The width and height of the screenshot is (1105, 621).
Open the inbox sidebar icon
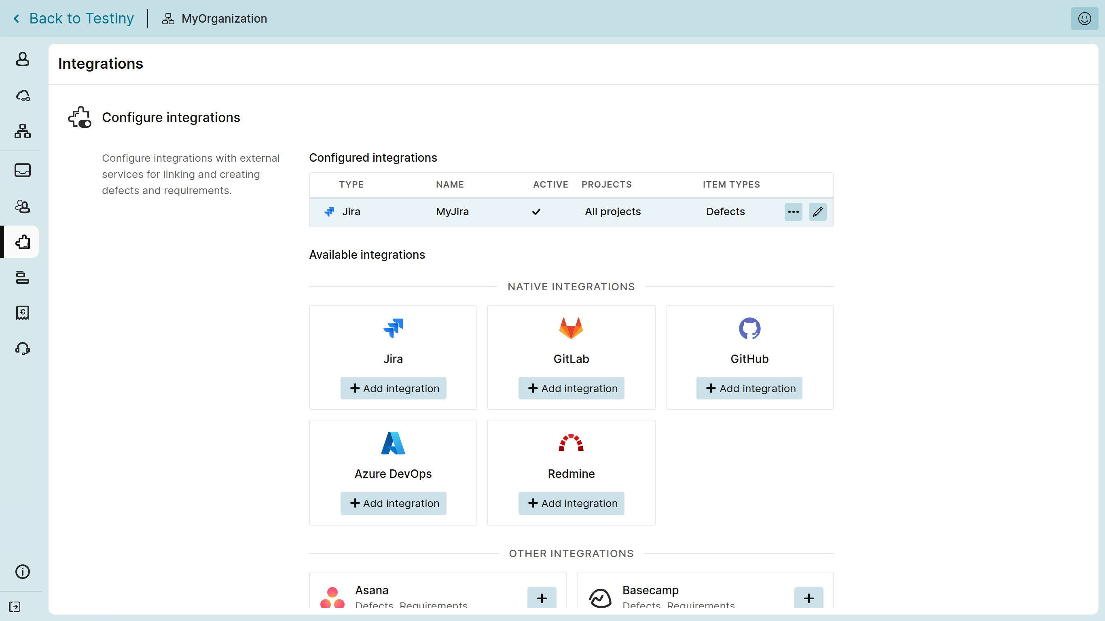[x=22, y=170]
